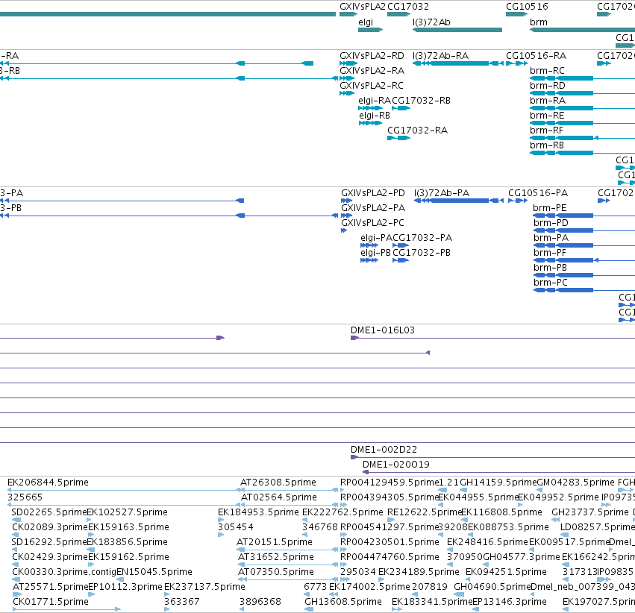Viewport: 635px width, 613px height.
Task: Open the brm-RD transcript label
Action: pos(548,86)
